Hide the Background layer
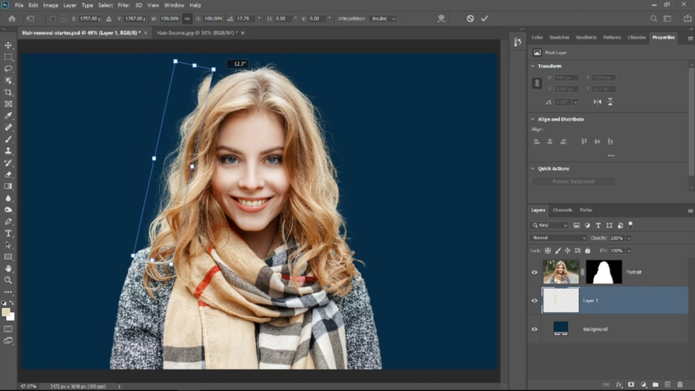Screen dimensions: 695x391 pos(534,329)
